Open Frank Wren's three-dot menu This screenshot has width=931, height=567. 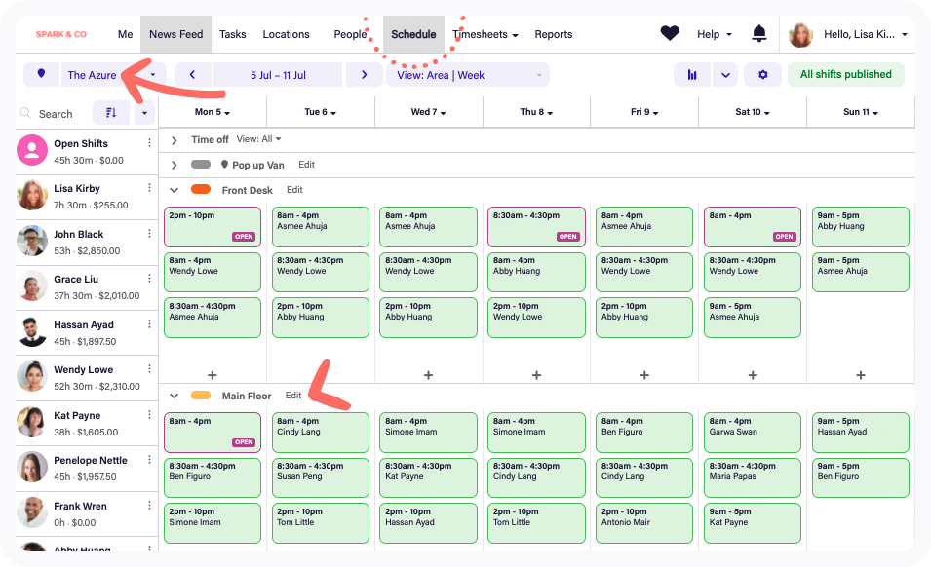(x=149, y=506)
